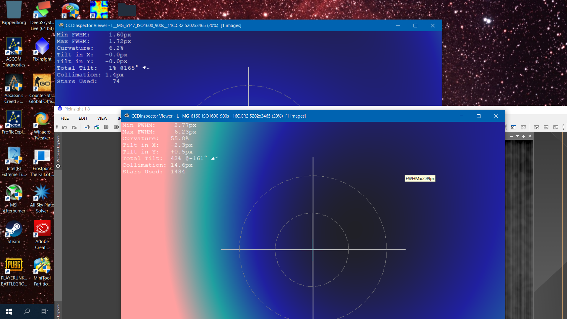This screenshot has width=567, height=319.
Task: Click the Redo arrow in PixInsight toolbar
Action: pos(74,127)
